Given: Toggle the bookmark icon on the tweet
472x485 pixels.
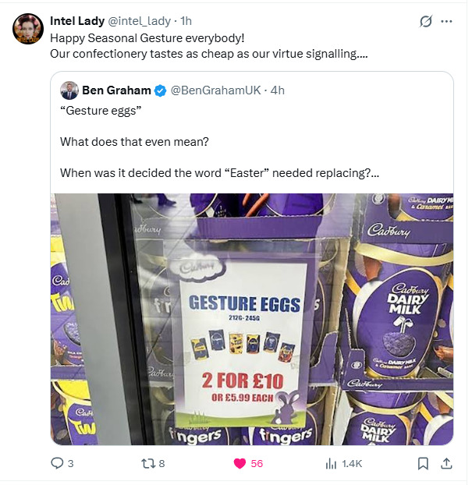Looking at the screenshot, I should tap(423, 463).
